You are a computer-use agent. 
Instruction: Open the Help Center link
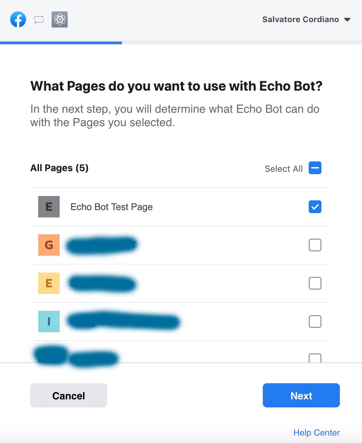[x=316, y=433]
